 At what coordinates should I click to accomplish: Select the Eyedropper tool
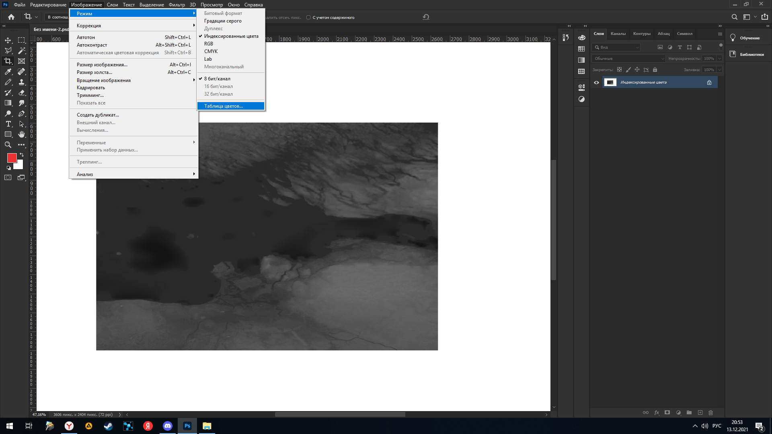[x=8, y=72]
